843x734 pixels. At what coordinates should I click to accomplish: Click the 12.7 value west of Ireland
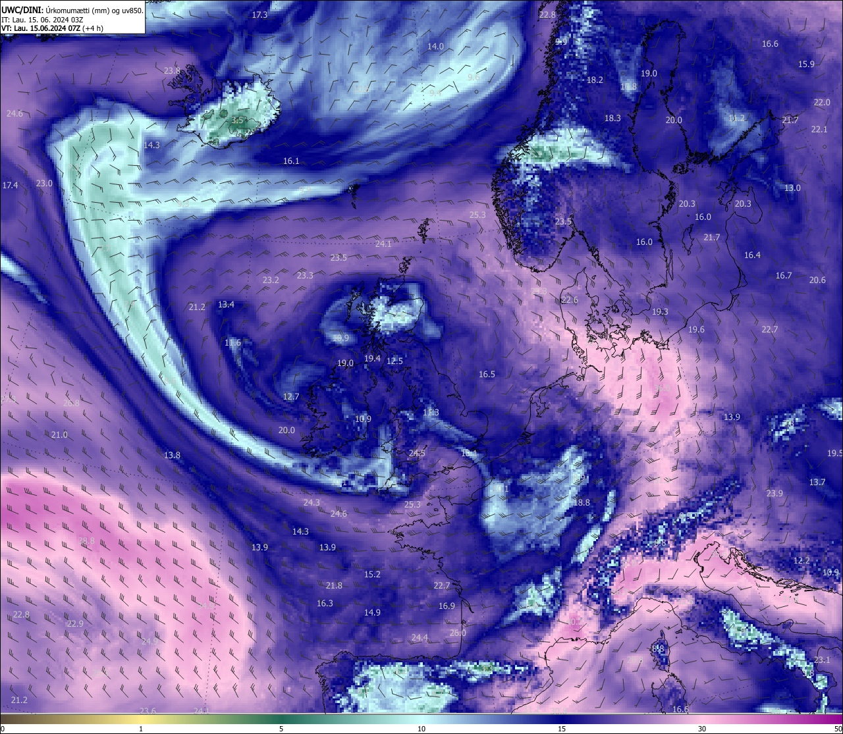tap(290, 396)
